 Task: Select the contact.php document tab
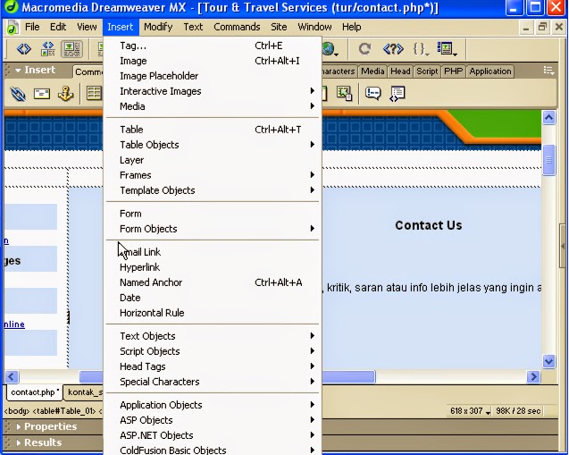pyautogui.click(x=35, y=392)
